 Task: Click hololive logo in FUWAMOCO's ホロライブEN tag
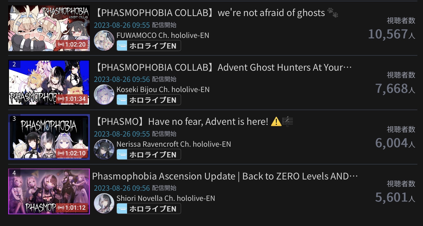point(122,46)
